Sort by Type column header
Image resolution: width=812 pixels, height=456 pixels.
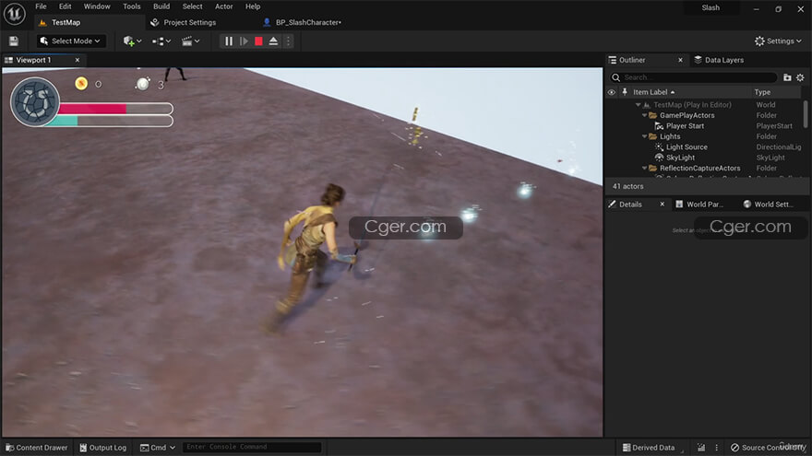pos(762,92)
